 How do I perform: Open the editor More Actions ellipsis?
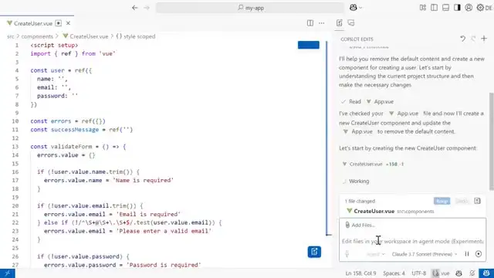pyautogui.click(x=321, y=23)
